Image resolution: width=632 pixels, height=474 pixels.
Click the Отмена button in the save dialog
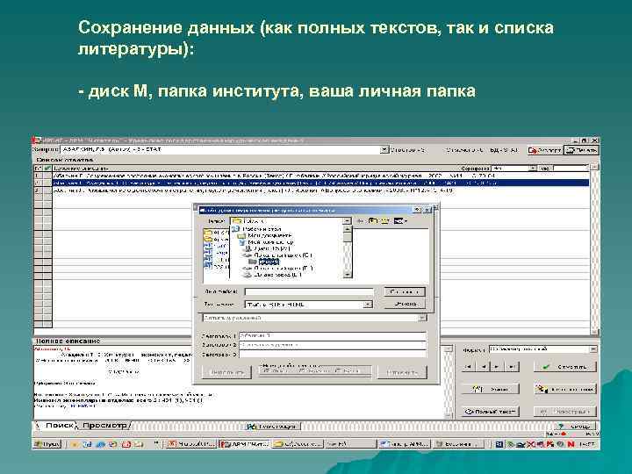tap(405, 304)
